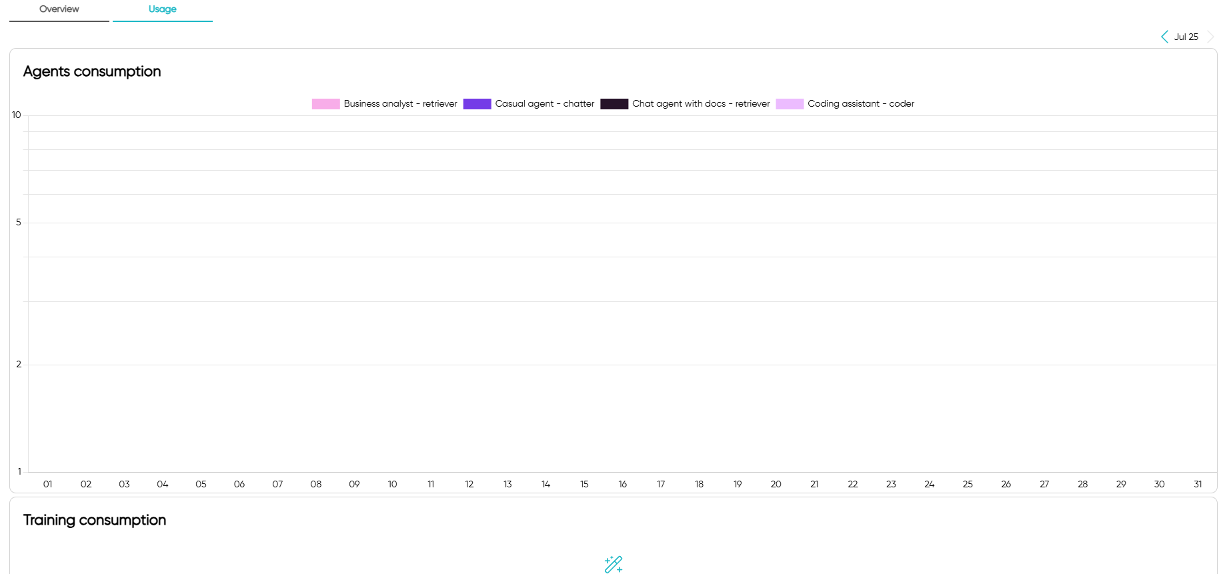This screenshot has height=574, width=1227.
Task: Toggle Business analyst - retriever legend swatch
Action: tap(325, 104)
